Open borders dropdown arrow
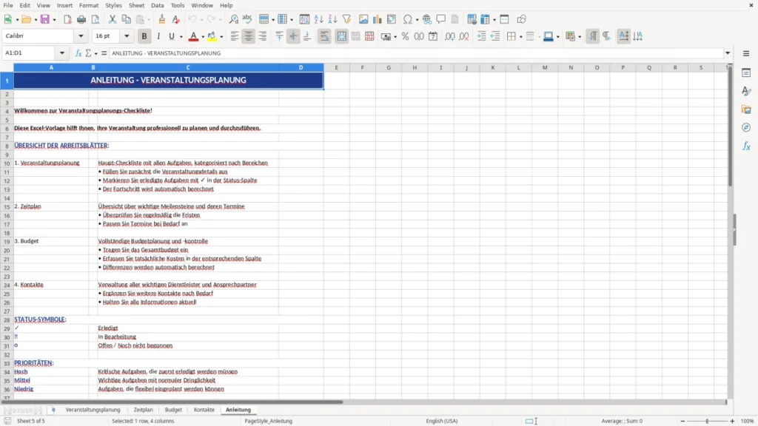 point(520,37)
